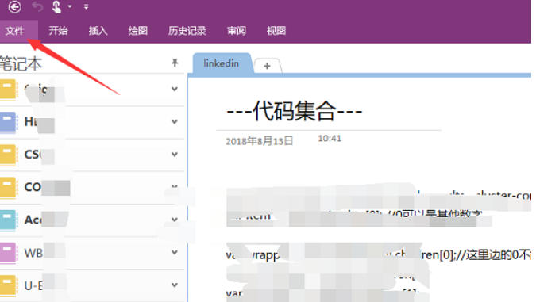The width and height of the screenshot is (540, 302).
Task: Click the first yellow notebook icon
Action: 9,90
